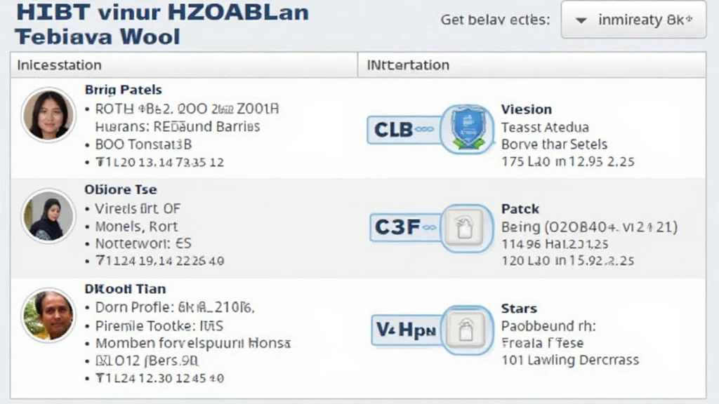Open Brrig Patels profile photo
This screenshot has width=719, height=404.
pyautogui.click(x=48, y=114)
